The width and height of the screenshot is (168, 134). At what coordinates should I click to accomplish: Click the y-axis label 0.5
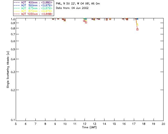[13, 49]
